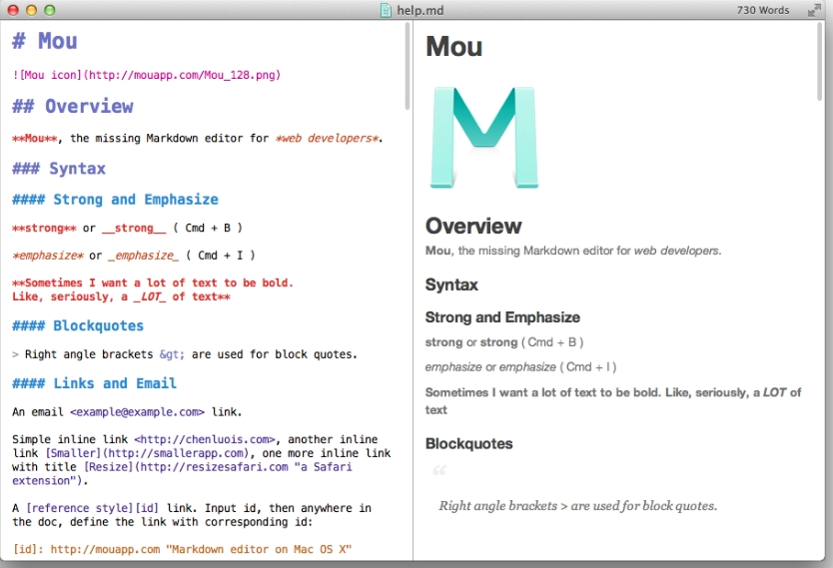This screenshot has width=833, height=568.
Task: Click the green zoom window button
Action: [49, 10]
